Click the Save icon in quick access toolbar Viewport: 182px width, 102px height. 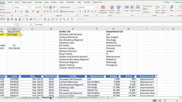coord(8,19)
